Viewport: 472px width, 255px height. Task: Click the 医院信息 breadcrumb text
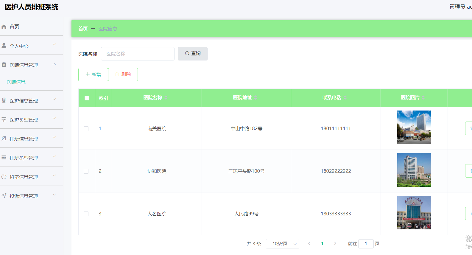(108, 29)
